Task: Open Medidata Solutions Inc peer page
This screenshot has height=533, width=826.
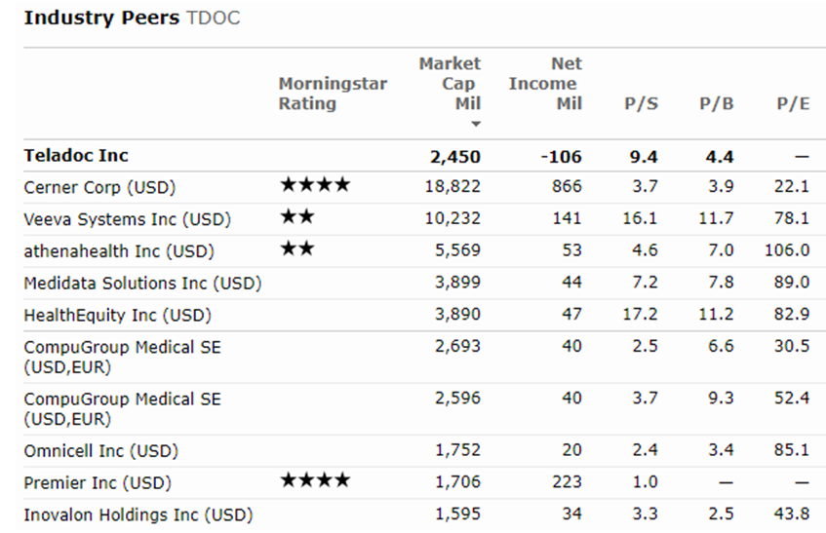Action: [142, 283]
